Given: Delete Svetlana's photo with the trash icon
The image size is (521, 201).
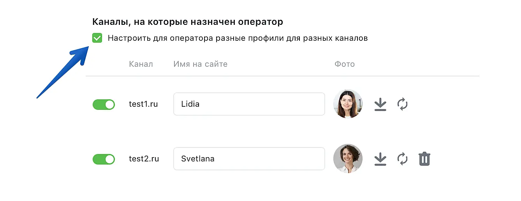Looking at the screenshot, I should tap(424, 159).
